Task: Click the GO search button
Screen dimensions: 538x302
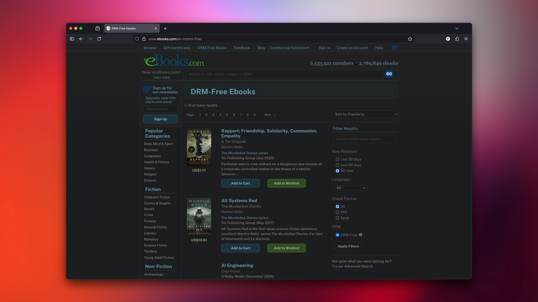Action: (389, 74)
